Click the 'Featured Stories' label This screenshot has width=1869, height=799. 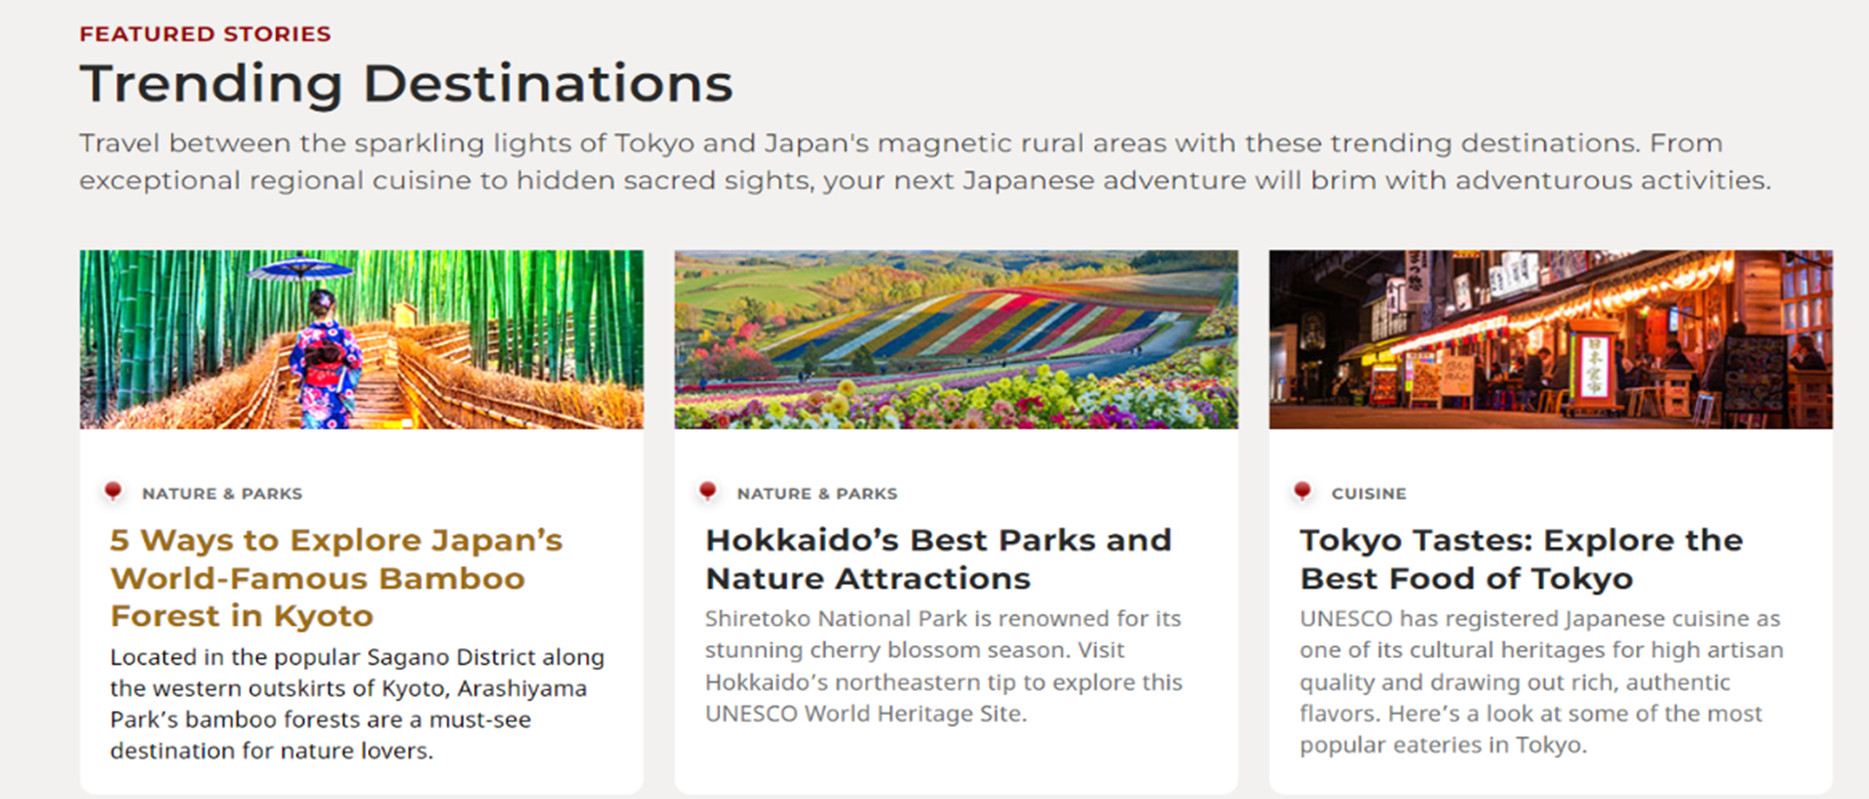(x=205, y=34)
